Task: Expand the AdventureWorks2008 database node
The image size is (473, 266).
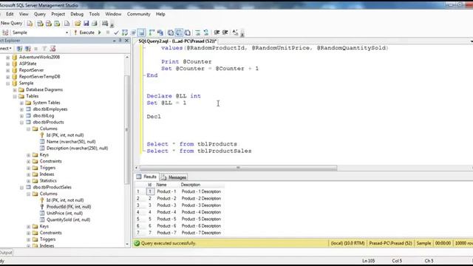Action: [8, 57]
